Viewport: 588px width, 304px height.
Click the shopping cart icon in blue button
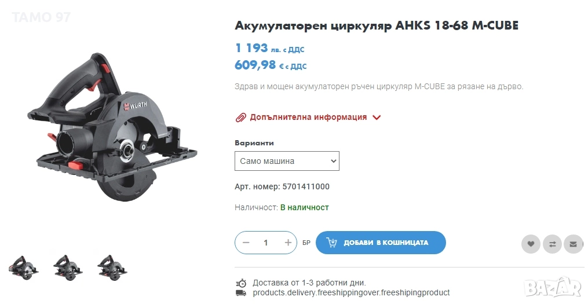(331, 243)
